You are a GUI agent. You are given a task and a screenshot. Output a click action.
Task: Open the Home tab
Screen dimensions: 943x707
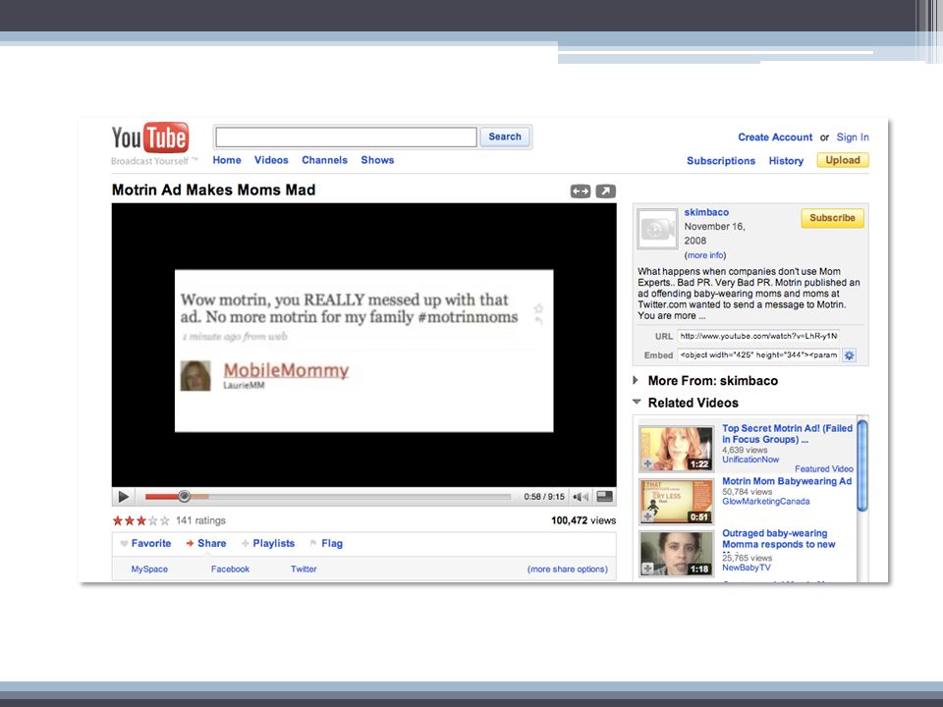[227, 160]
